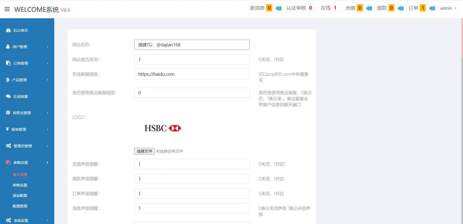463x224 pixels.
Task: Toggle the 提款 sound speaker icon
Action: pyautogui.click(x=400, y=8)
